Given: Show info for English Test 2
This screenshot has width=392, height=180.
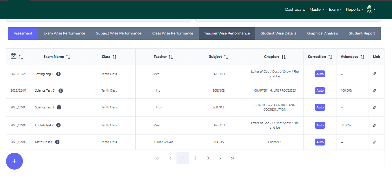Looking at the screenshot, I should point(58,125).
